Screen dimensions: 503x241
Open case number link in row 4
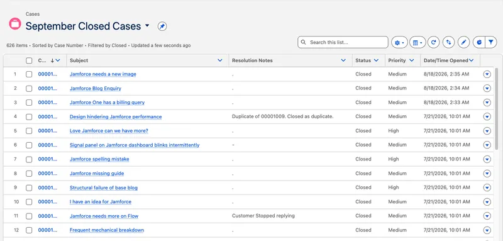click(x=48, y=117)
